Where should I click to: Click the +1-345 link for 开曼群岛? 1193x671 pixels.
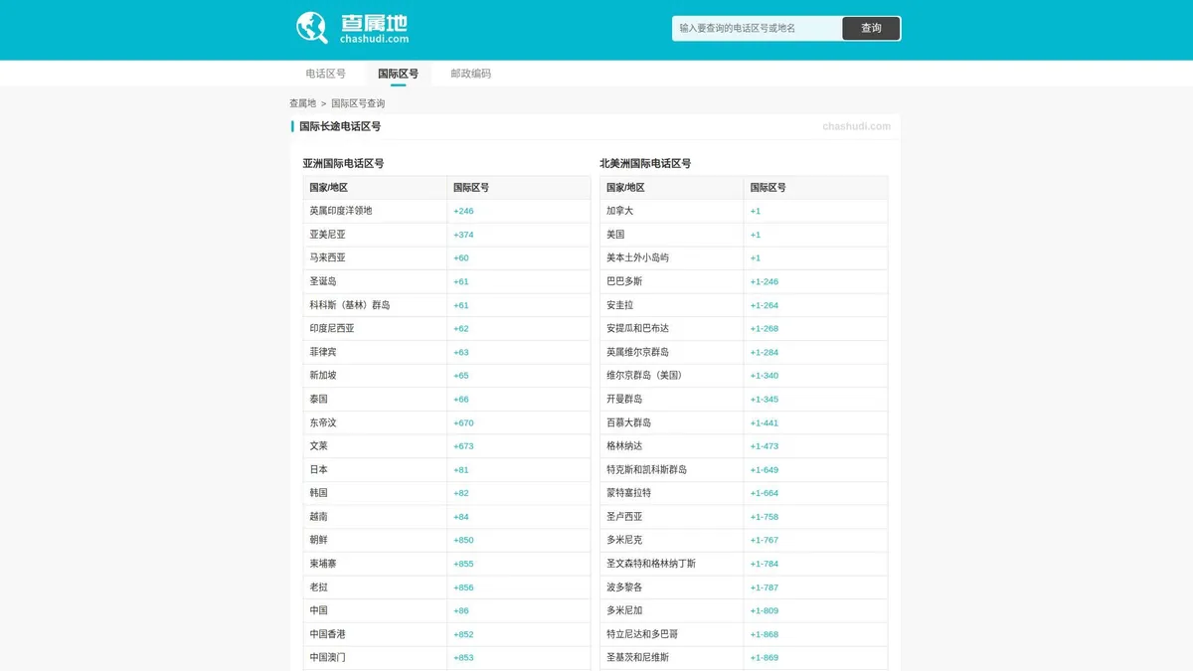(765, 399)
